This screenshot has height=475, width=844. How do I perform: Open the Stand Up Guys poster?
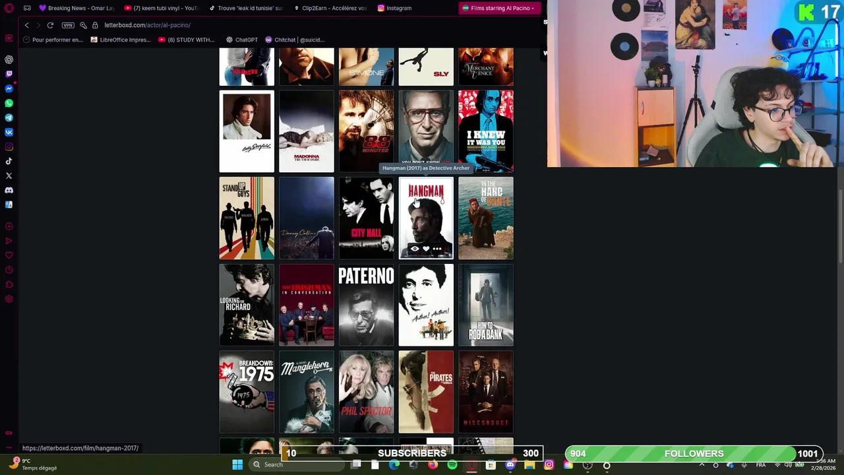(247, 218)
